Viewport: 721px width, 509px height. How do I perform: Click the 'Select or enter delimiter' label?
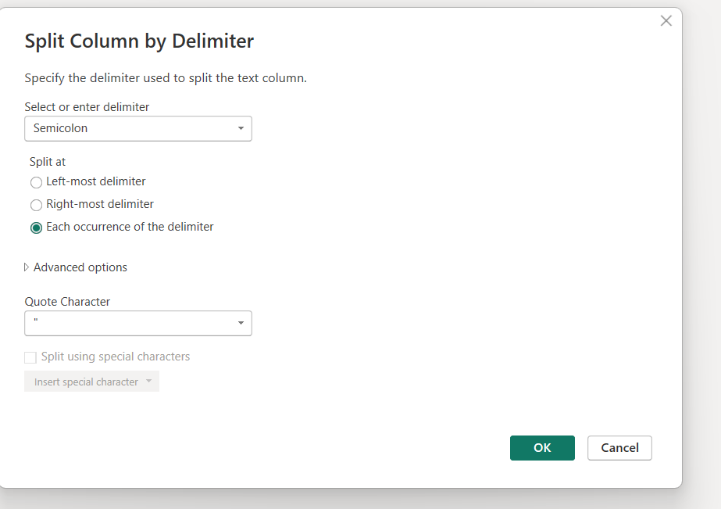pos(87,107)
